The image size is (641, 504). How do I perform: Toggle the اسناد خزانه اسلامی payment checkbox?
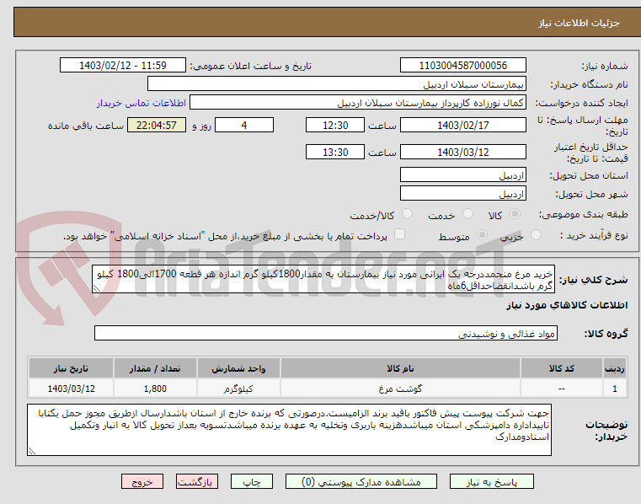pyautogui.click(x=399, y=234)
